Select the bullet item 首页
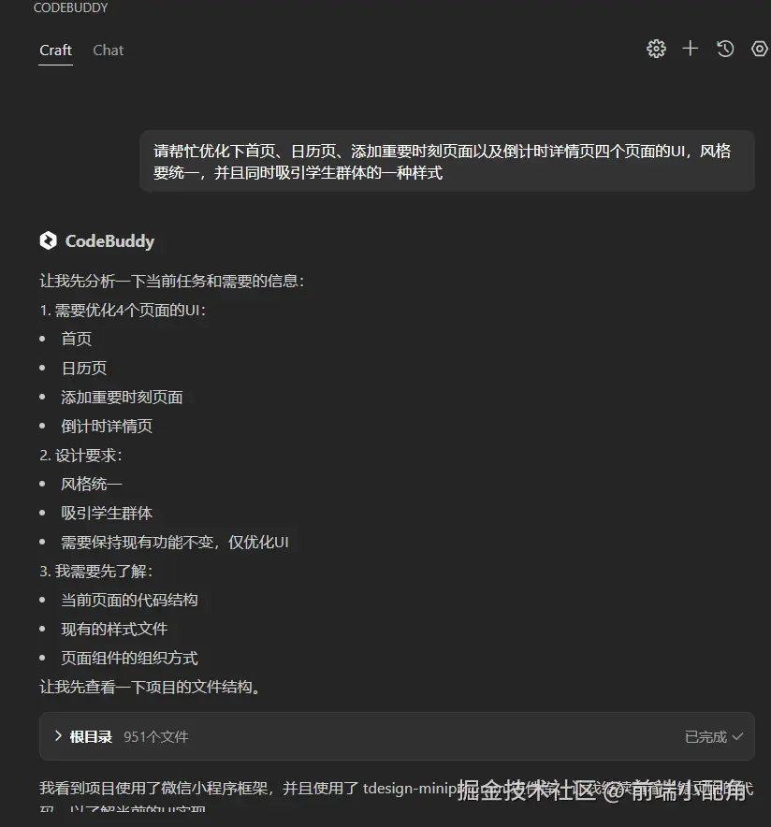Viewport: 771px width, 827px height. coord(77,339)
